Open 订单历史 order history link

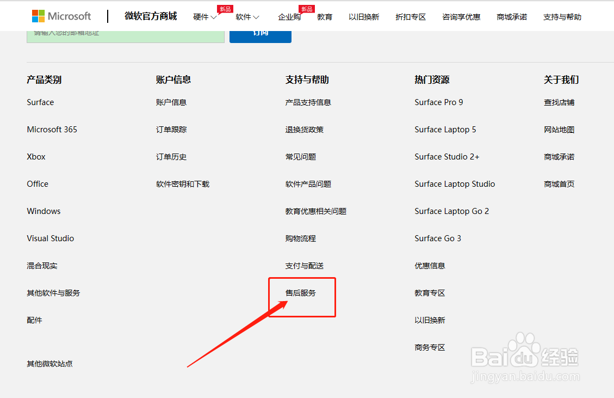click(x=171, y=157)
